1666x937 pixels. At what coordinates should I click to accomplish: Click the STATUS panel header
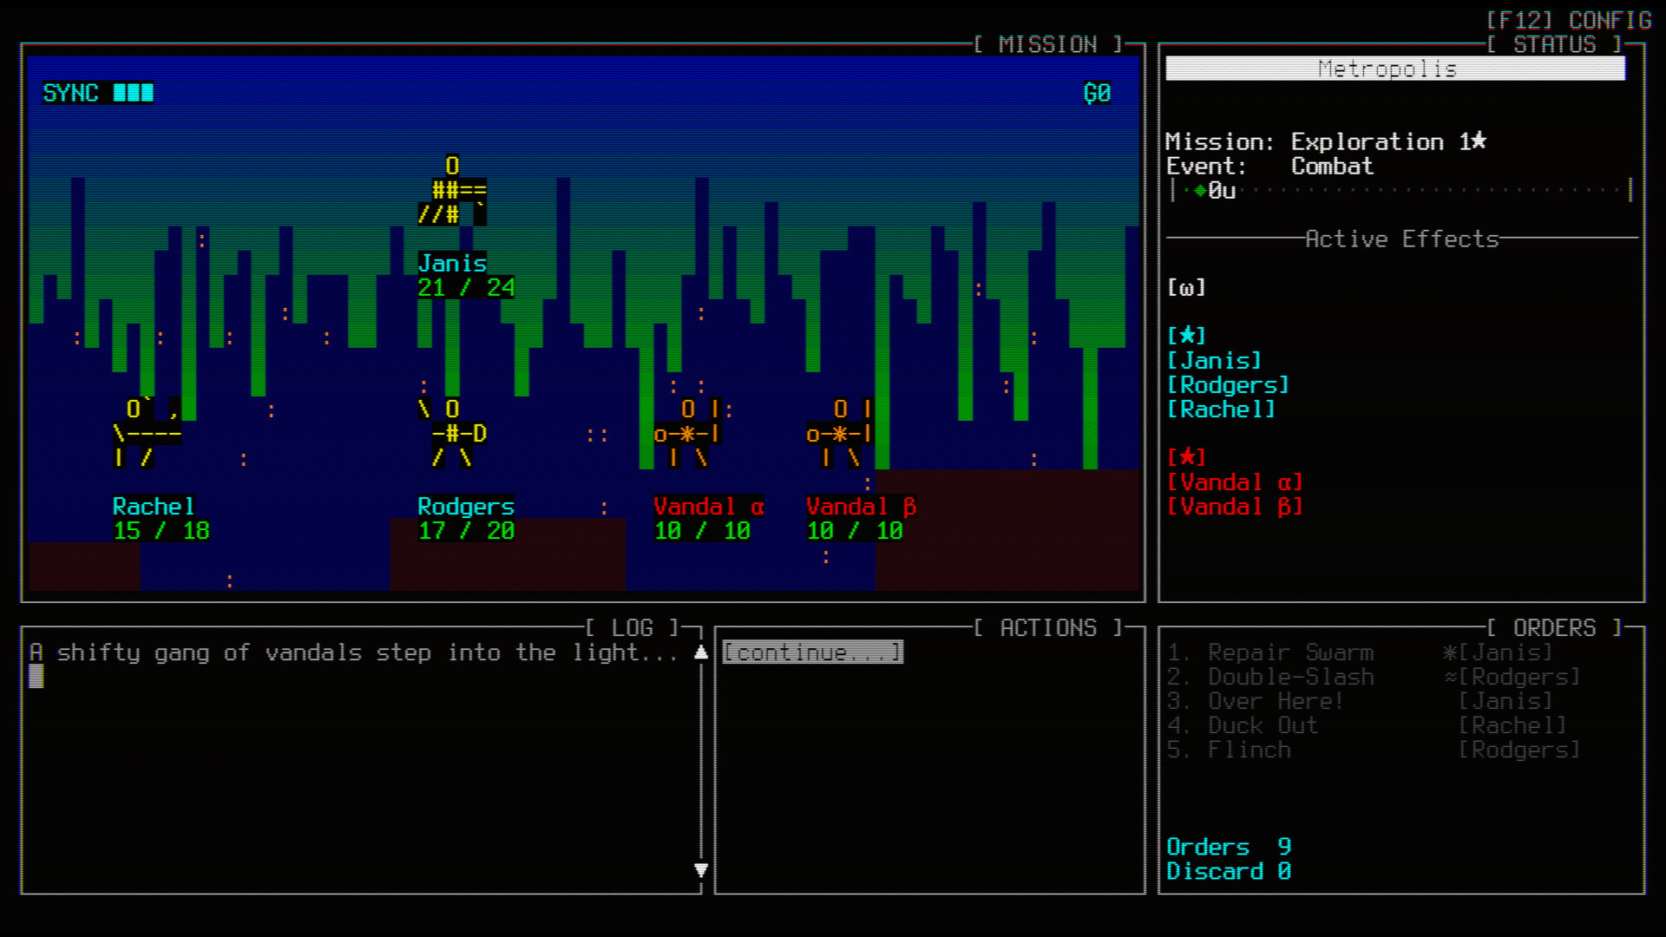[x=1554, y=45]
